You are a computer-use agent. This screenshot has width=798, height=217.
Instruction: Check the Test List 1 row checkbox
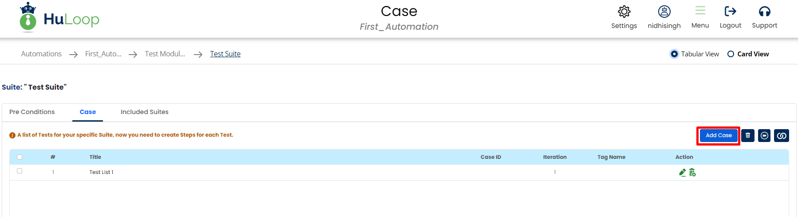[x=20, y=171]
